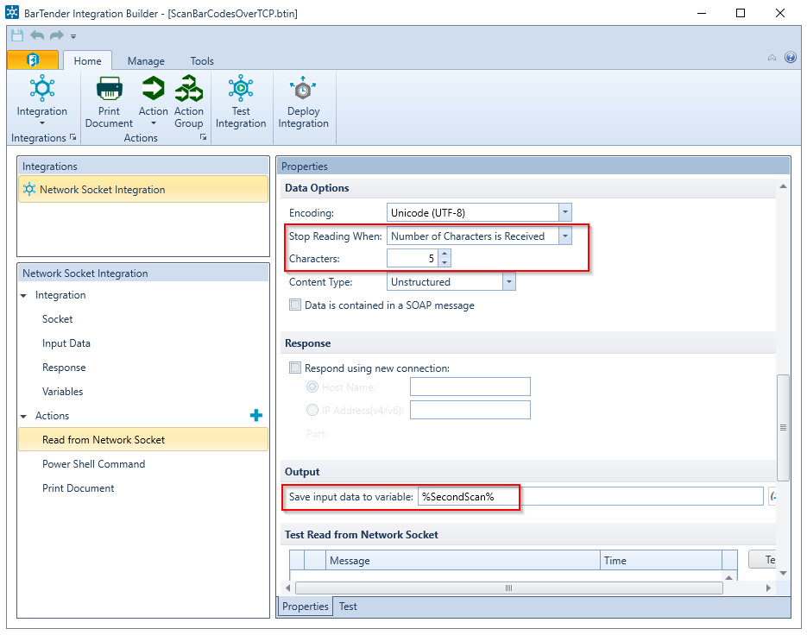Click the Time column header
This screenshot has height=635, width=807.
point(661,561)
